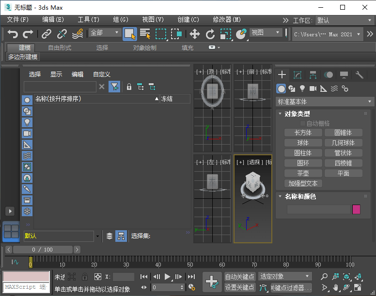This screenshot has width=376, height=296.
Task: Open the 修改器(M) menu
Action: [227, 20]
